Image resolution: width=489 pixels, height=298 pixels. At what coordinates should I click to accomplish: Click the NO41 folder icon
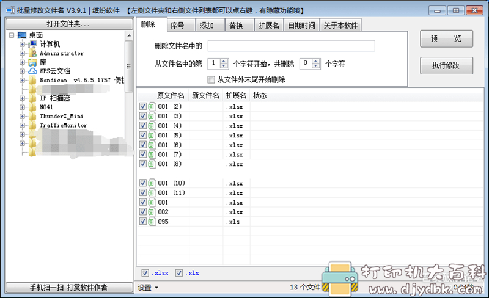(x=32, y=107)
